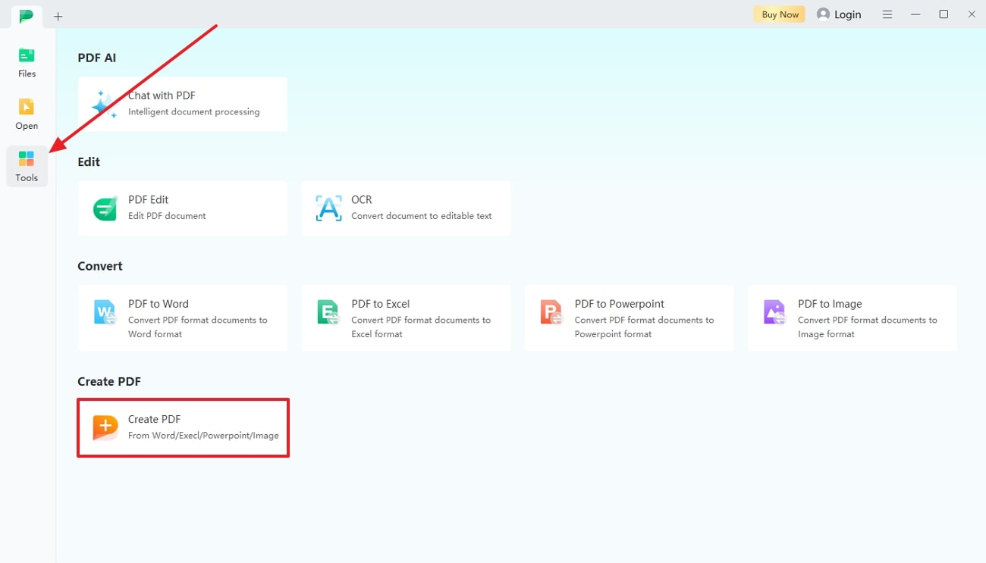Image resolution: width=986 pixels, height=563 pixels.
Task: Open the Login link text
Action: coord(847,14)
